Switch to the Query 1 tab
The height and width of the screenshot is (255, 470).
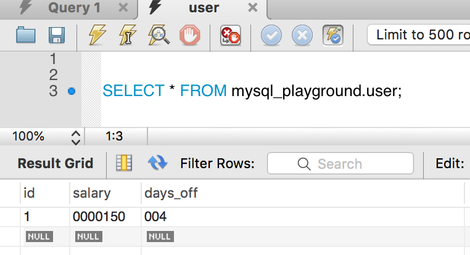[75, 8]
